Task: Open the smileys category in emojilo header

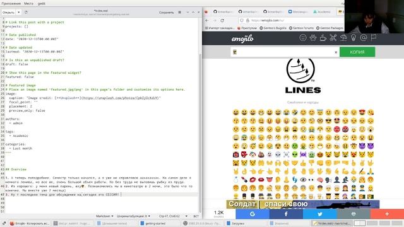Action: (x=303, y=38)
